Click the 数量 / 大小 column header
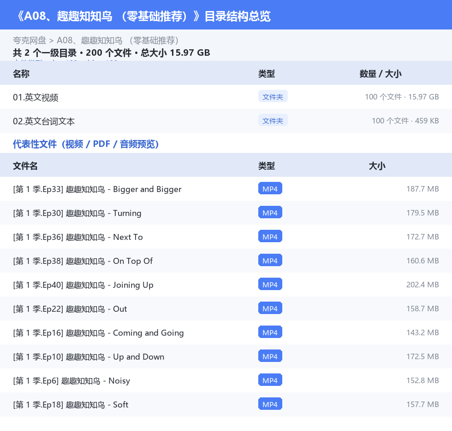The image size is (452, 431). click(x=380, y=74)
